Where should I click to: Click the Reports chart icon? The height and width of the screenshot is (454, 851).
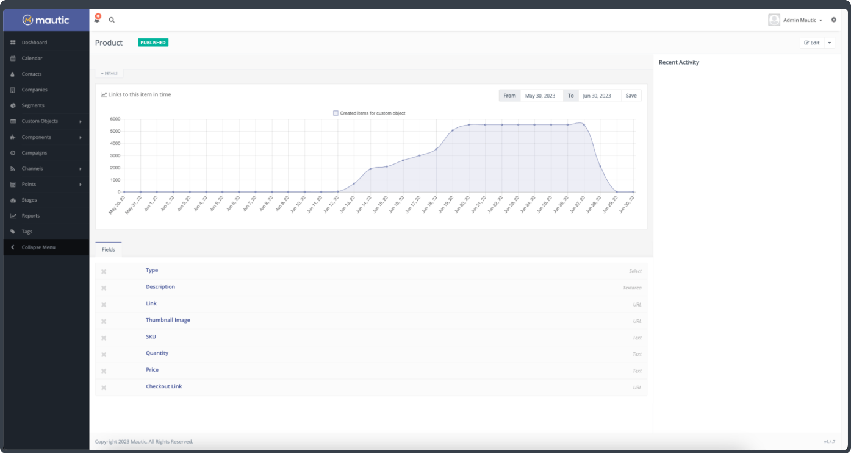13,216
